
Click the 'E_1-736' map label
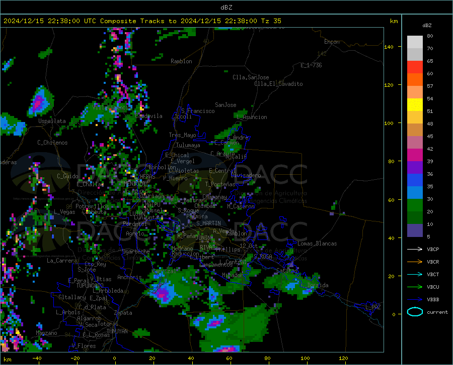click(x=311, y=65)
